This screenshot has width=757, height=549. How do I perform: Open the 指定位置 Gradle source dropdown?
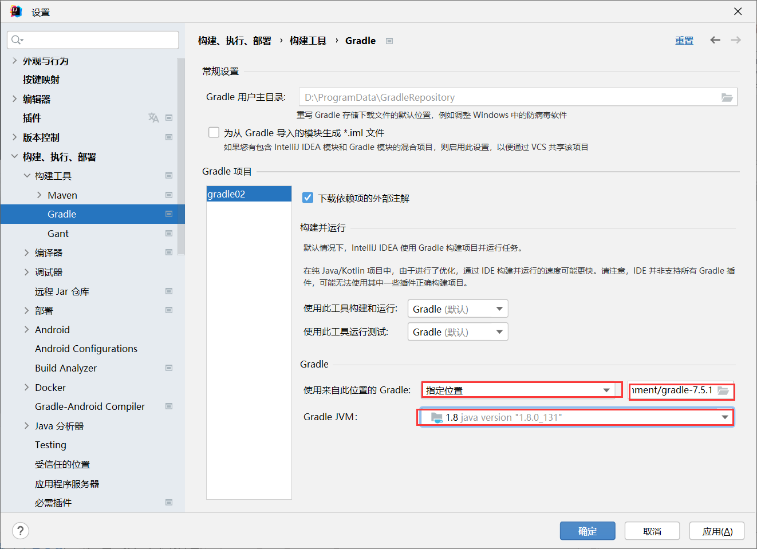tap(518, 390)
